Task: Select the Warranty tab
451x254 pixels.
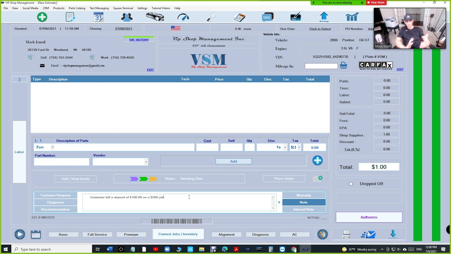Action: pyautogui.click(x=304, y=195)
